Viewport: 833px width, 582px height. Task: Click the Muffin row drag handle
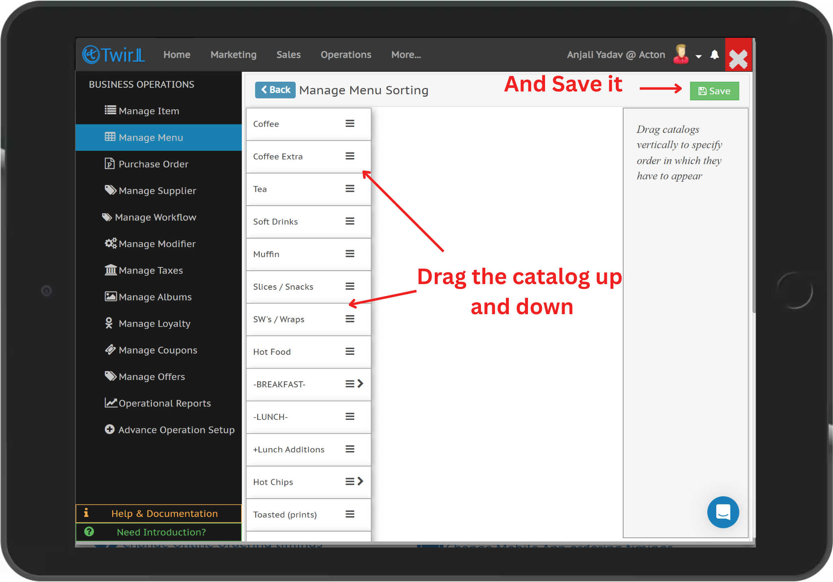350,254
